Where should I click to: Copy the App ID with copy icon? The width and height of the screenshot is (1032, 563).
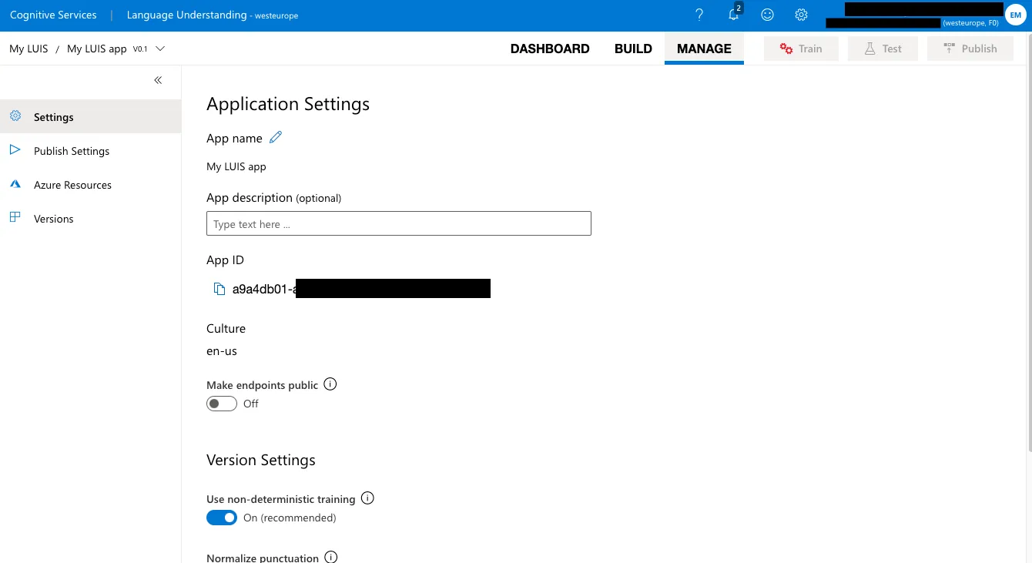[x=219, y=290]
